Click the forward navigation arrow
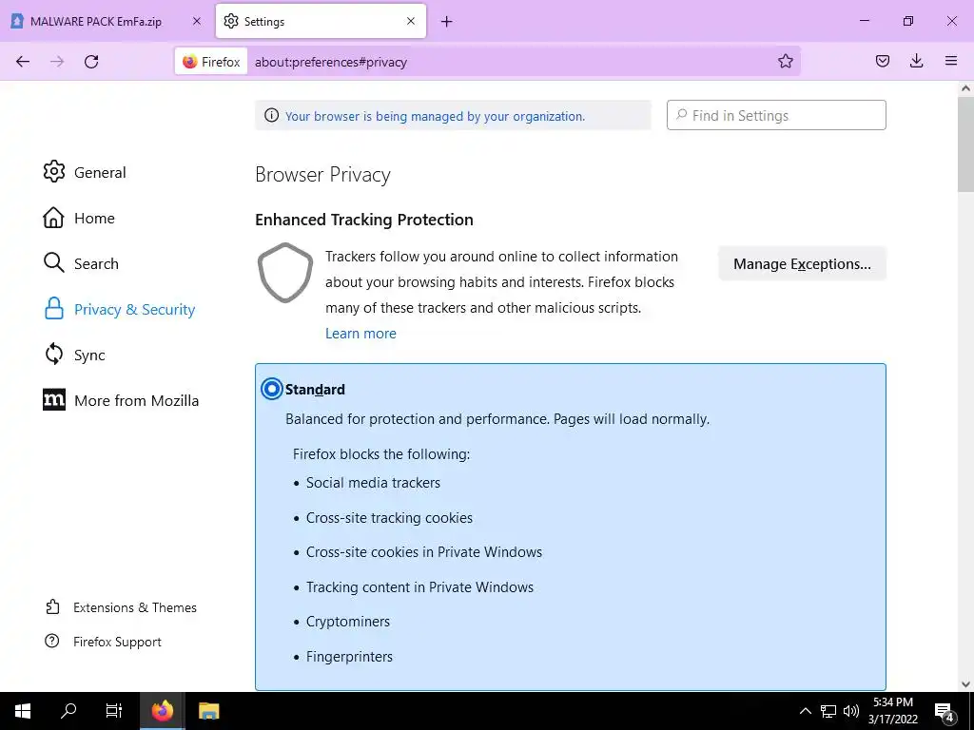The width and height of the screenshot is (974, 730). (x=57, y=62)
